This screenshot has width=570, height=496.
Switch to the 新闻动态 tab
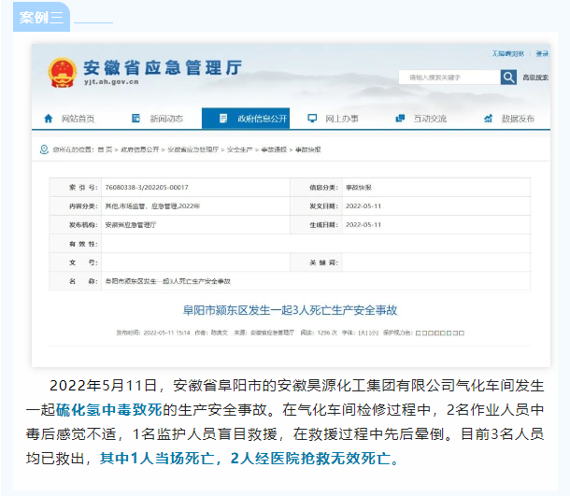tap(164, 119)
